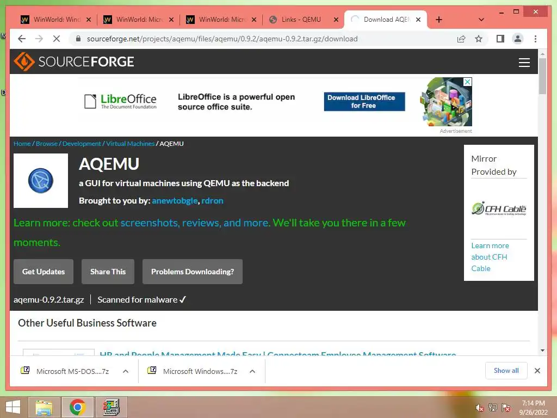The image size is (557, 418).
Task: Open Learn more about CFH Cable link
Action: point(490,257)
